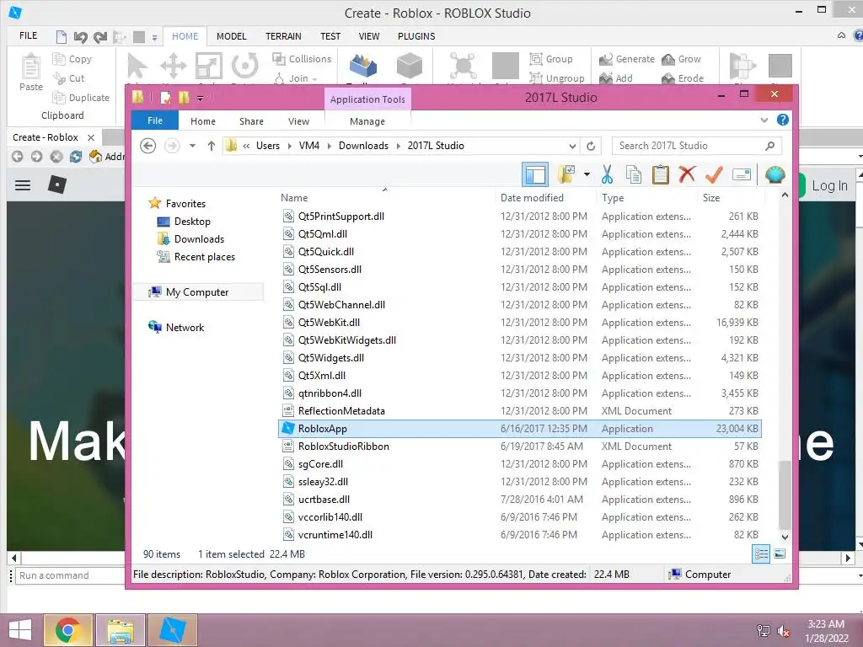Screen dimensions: 863x647
Task: Toggle Collisions in ROBLOX Studio ribbon
Action: click(x=302, y=59)
